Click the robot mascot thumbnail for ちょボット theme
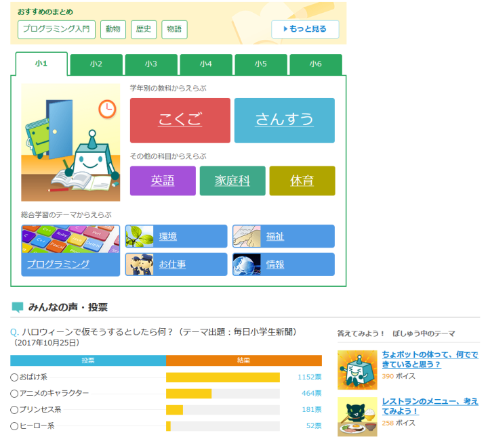The width and height of the screenshot is (488, 439). coord(357,370)
